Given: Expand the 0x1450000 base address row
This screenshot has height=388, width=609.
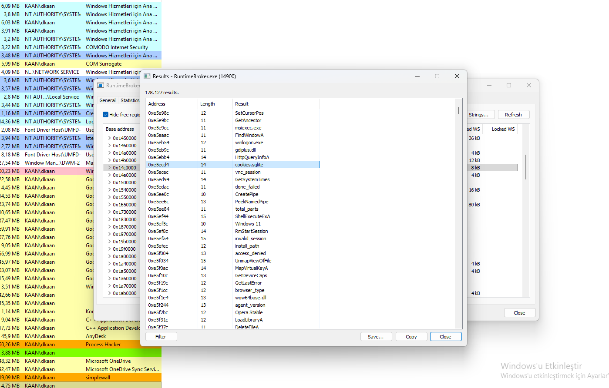Looking at the screenshot, I should tap(109, 138).
